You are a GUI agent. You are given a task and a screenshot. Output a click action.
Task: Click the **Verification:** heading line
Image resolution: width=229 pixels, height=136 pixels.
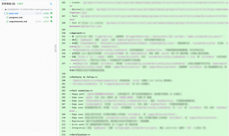[x=80, y=135]
